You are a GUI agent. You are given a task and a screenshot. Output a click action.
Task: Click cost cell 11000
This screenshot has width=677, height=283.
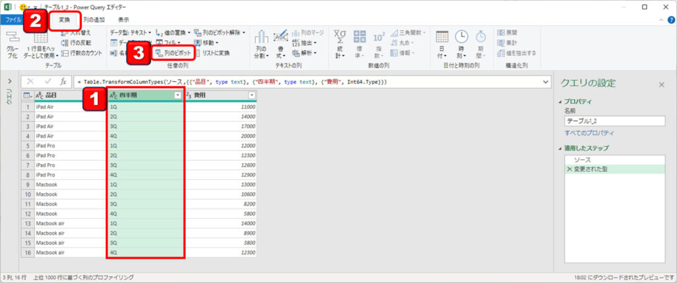click(x=219, y=106)
